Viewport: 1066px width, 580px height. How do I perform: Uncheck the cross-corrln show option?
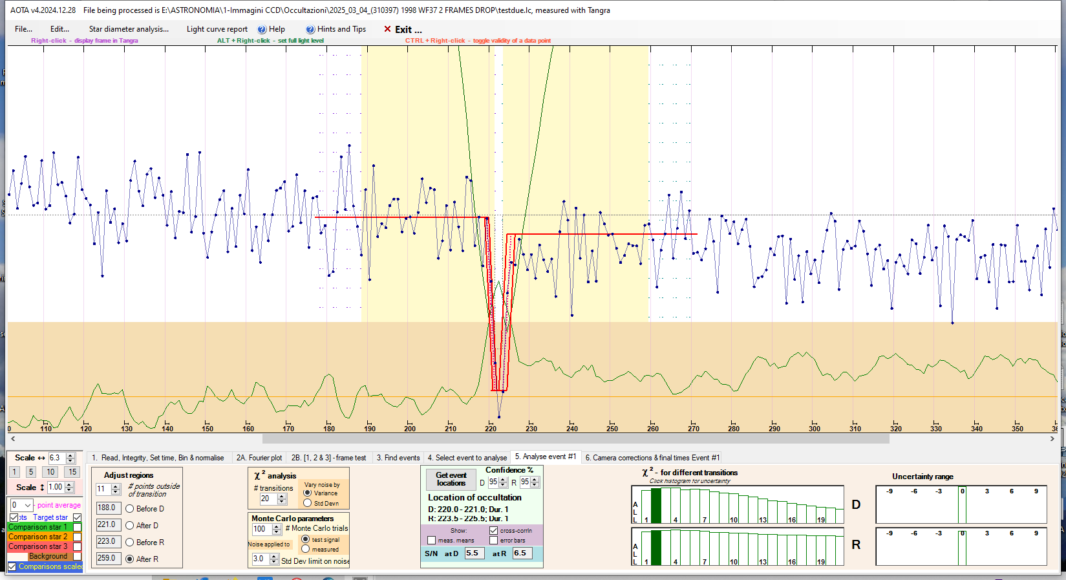[x=494, y=530]
